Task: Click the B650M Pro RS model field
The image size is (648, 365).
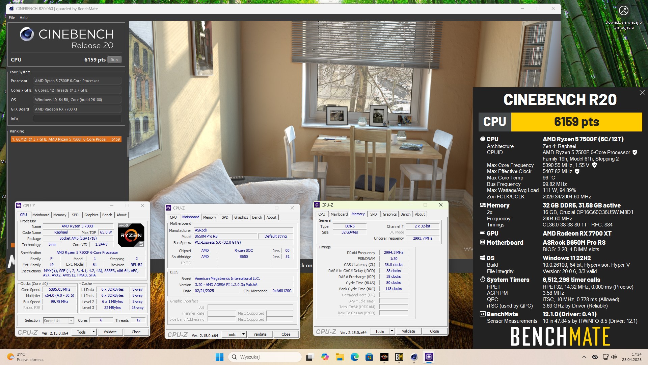Action: coord(225,236)
